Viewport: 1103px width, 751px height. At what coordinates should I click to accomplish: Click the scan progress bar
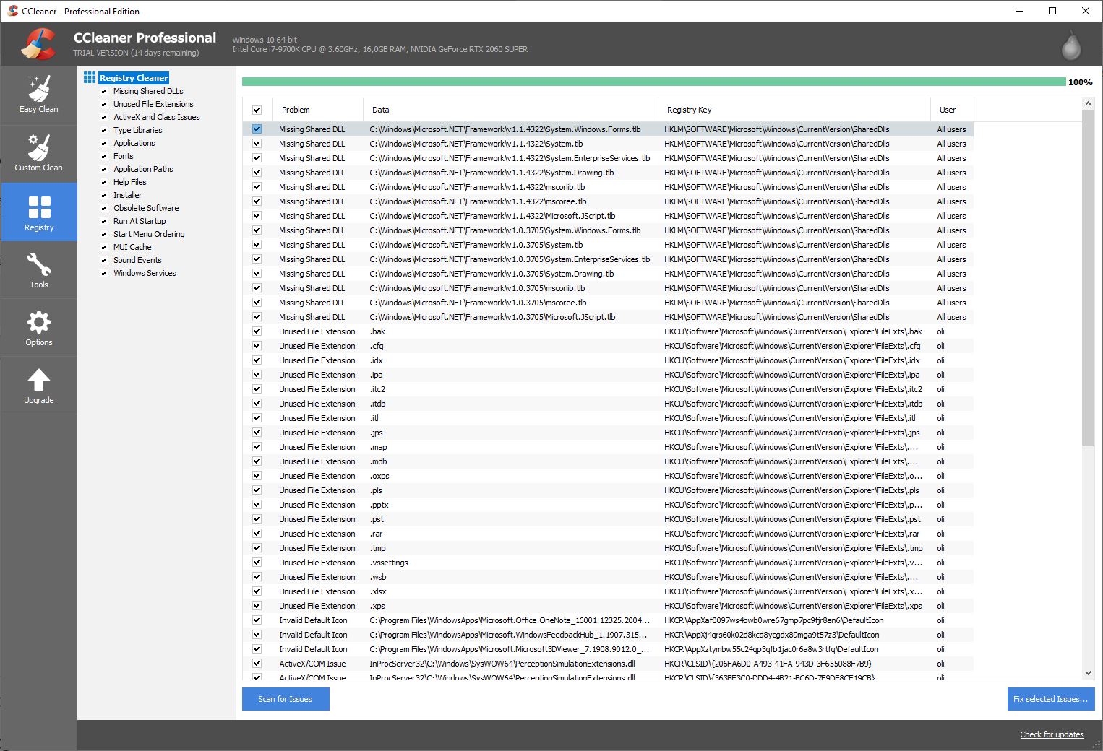point(653,82)
